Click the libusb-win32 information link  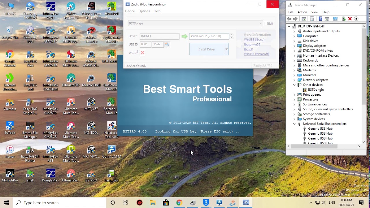(x=252, y=44)
